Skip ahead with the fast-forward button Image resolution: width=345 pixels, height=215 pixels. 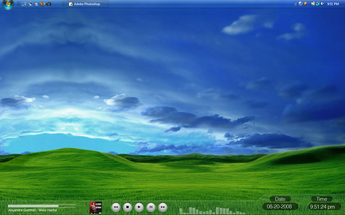point(163,207)
